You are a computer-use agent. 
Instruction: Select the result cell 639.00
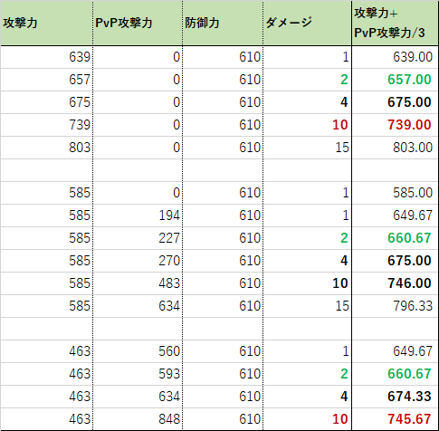point(396,57)
